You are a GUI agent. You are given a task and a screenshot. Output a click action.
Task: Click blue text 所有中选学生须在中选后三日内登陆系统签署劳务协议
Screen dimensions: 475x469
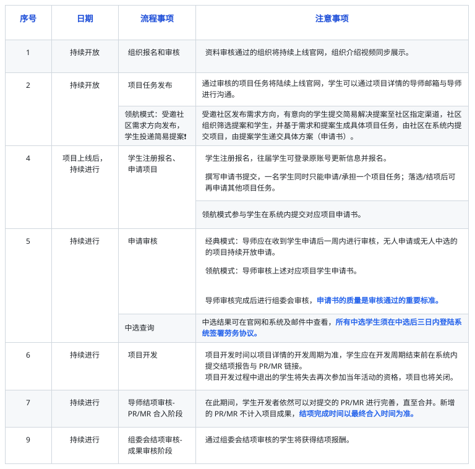pos(332,327)
